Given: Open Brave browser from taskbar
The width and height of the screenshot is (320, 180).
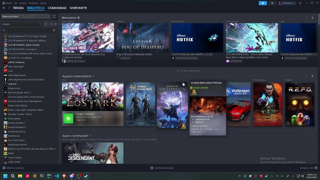Looking at the screenshot, I should [x=64, y=176].
